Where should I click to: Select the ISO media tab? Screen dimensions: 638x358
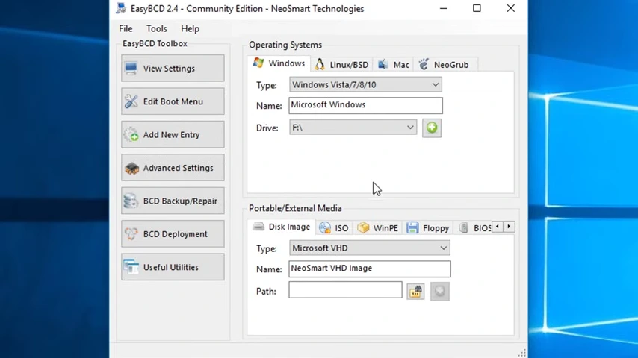pos(334,228)
